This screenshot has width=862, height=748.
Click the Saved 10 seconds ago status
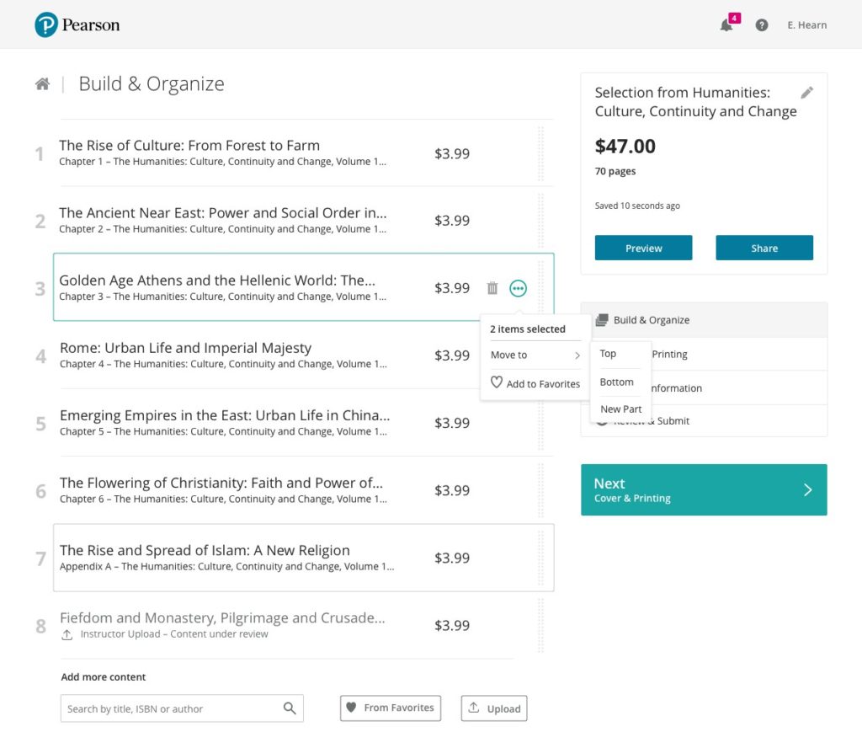637,206
